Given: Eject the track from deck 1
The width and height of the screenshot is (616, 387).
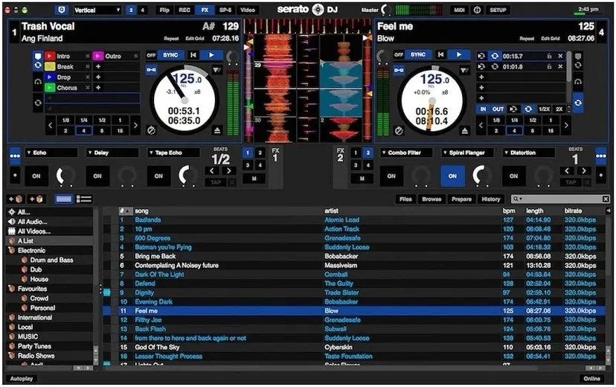Looking at the screenshot, I should 217,130.
